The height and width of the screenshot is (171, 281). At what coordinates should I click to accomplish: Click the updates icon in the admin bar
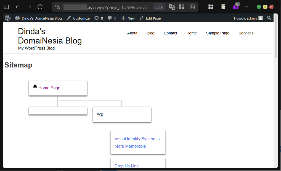[x=99, y=18]
